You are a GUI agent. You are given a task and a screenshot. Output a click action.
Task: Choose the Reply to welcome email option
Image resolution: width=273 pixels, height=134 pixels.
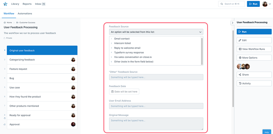[127, 48]
